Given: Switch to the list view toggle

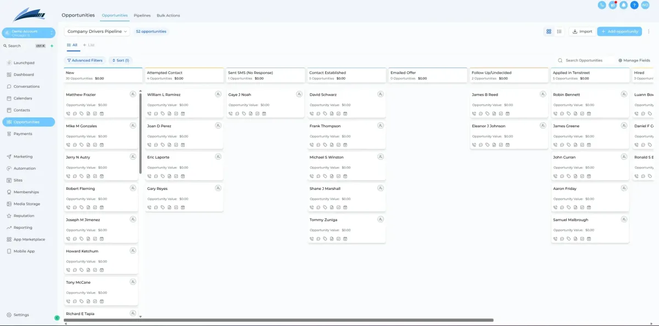Looking at the screenshot, I should click(x=559, y=32).
